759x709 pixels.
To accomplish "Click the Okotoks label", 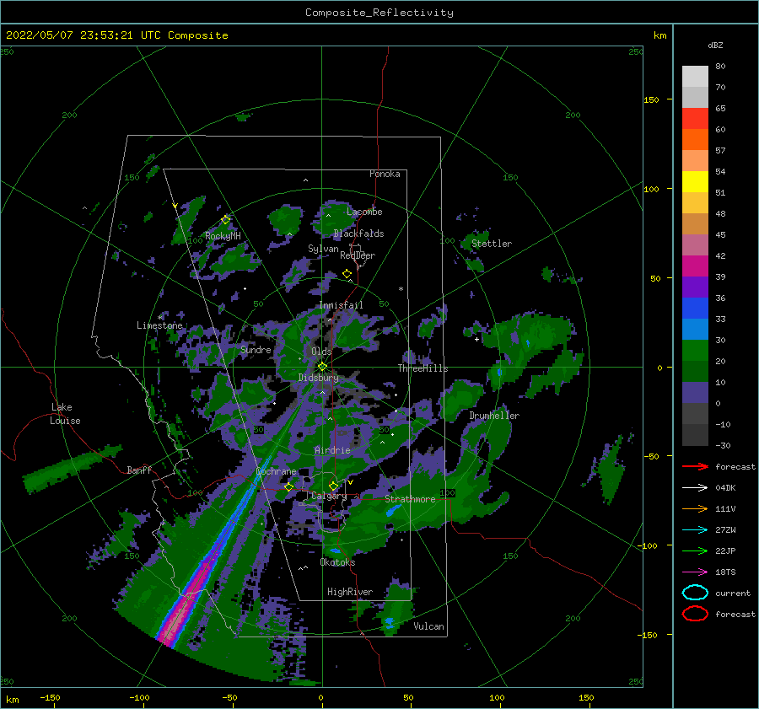I will click(337, 562).
